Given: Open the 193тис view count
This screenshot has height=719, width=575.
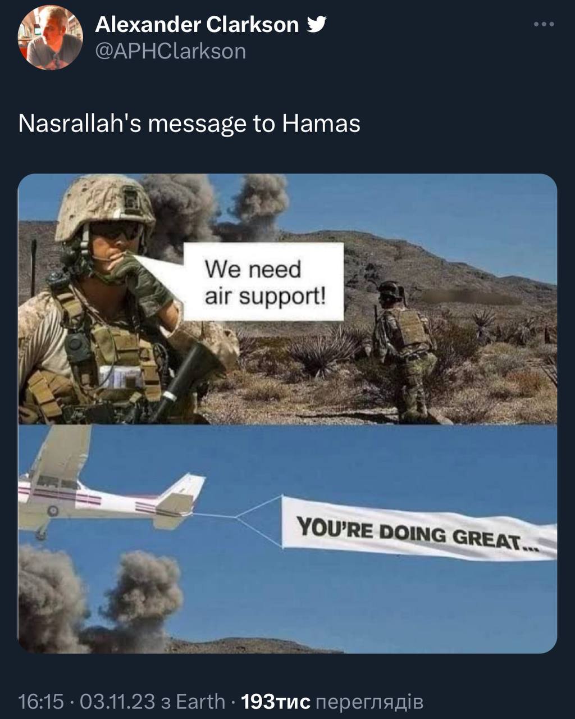Looking at the screenshot, I should (x=275, y=702).
